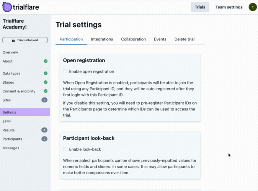Image resolution: width=258 pixels, height=191 pixels.
Task: Open eTMF in the sidebar
Action: [x=7, y=121]
